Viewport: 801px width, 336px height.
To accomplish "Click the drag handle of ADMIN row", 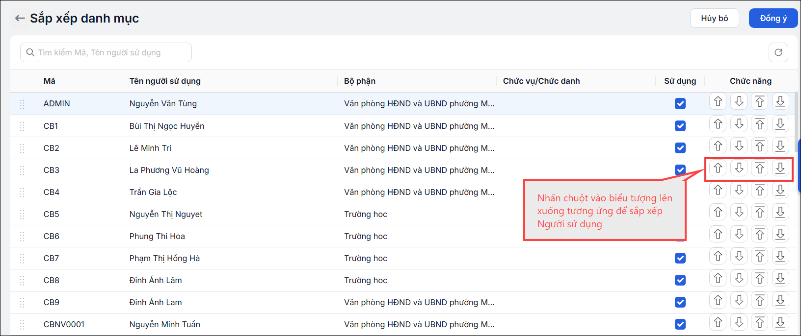I will click(22, 104).
